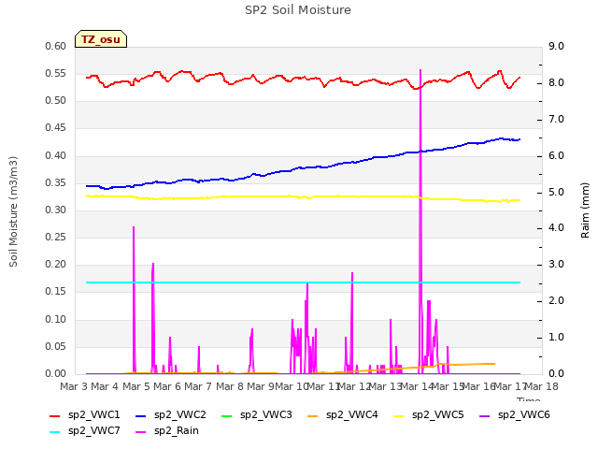Click the Mar 8 x-axis tick label
Viewport: 598px width, 449px height.
coord(230,386)
